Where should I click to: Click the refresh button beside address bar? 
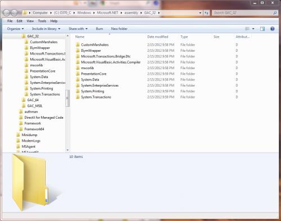tap(206, 13)
